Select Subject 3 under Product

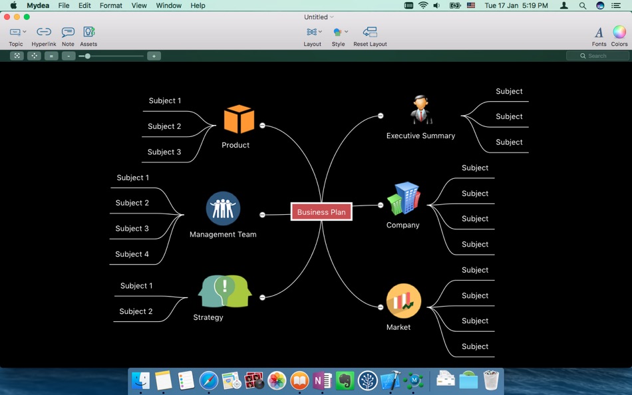tap(164, 152)
